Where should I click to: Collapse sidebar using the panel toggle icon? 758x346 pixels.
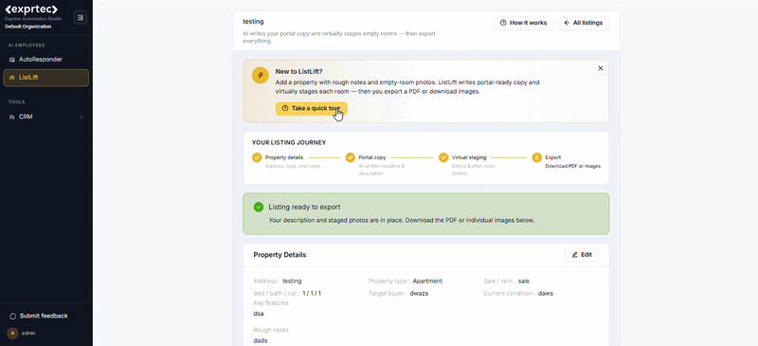[81, 17]
